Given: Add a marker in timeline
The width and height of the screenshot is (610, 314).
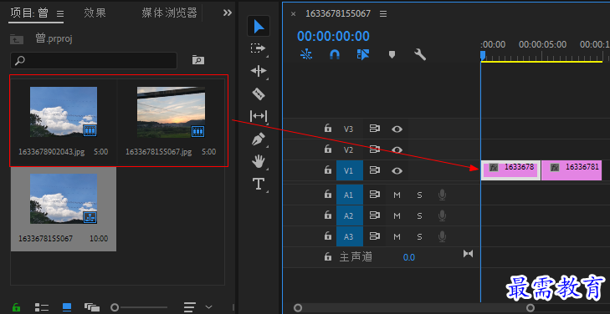Looking at the screenshot, I should click(392, 55).
